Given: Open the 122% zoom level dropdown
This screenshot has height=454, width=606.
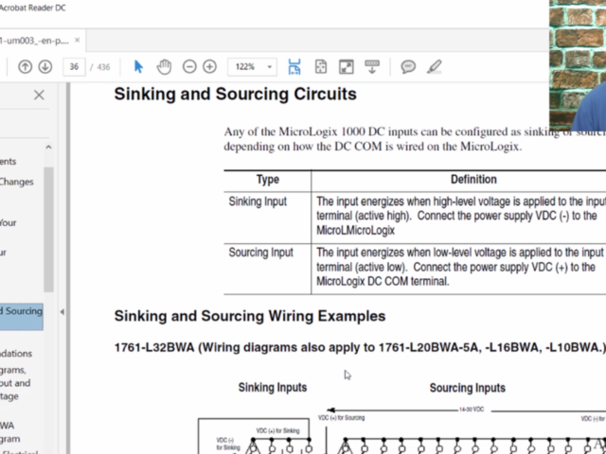Looking at the screenshot, I should 252,67.
